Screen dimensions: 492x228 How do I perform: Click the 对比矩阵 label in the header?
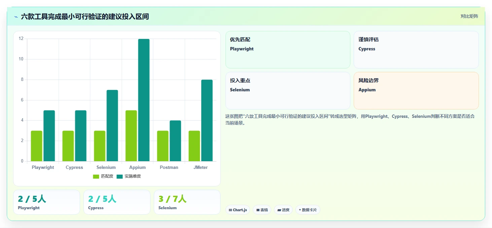point(469,16)
